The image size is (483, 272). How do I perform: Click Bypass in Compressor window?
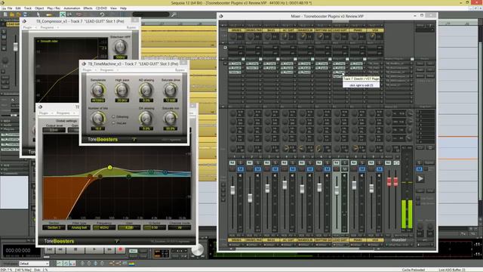click(131, 27)
